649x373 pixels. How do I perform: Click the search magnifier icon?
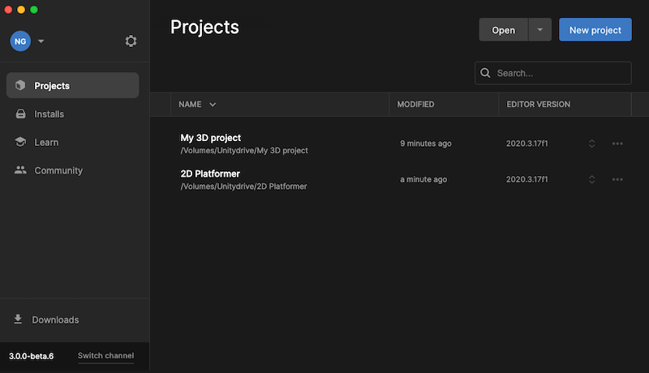click(485, 73)
